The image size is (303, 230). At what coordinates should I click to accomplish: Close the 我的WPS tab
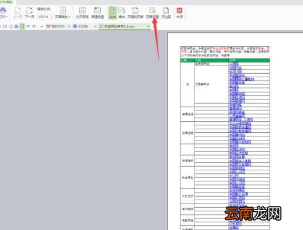tap(69, 26)
